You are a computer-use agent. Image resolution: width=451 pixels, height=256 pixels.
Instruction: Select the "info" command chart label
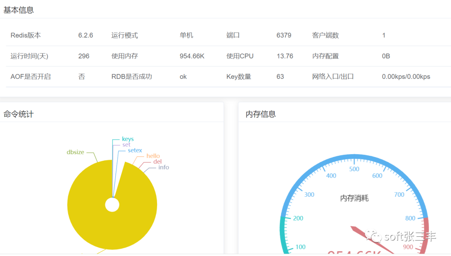click(164, 167)
